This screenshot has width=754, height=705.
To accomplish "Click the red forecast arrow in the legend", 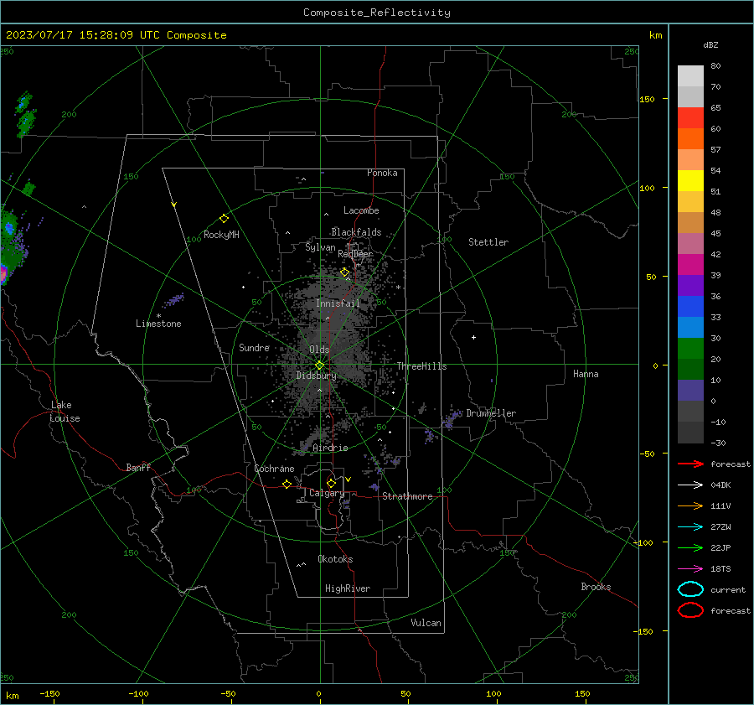I will click(690, 464).
